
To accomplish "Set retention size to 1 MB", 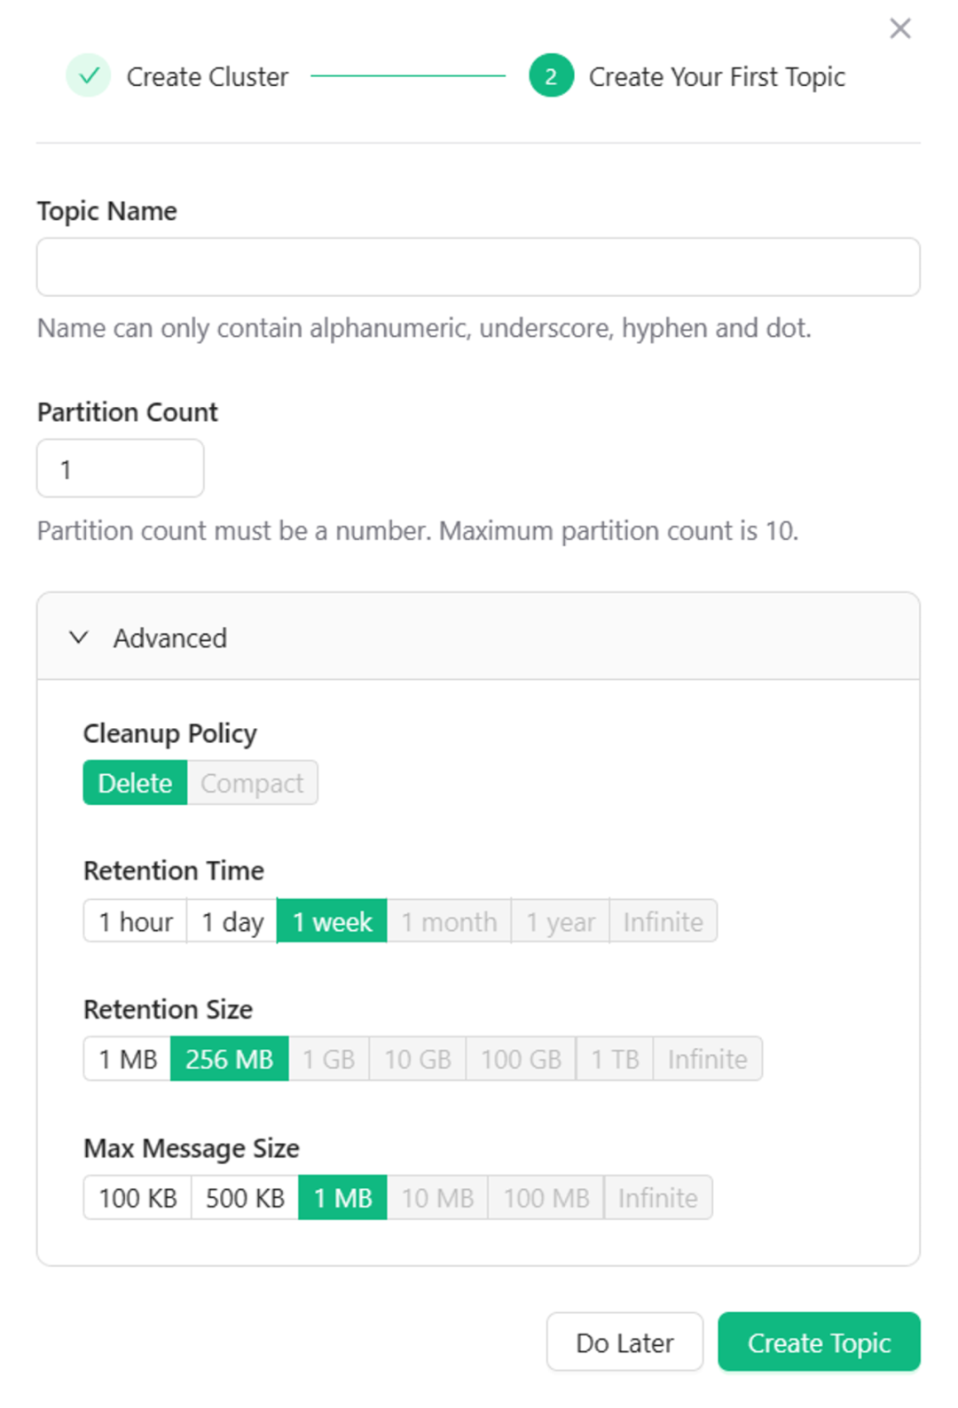I will 128,1059.
